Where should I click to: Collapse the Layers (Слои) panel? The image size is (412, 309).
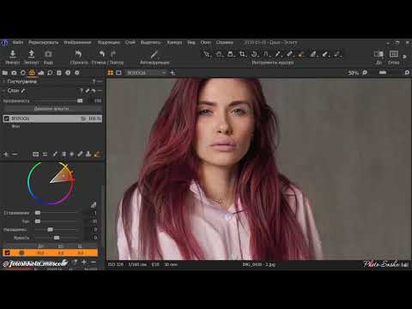coord(4,91)
